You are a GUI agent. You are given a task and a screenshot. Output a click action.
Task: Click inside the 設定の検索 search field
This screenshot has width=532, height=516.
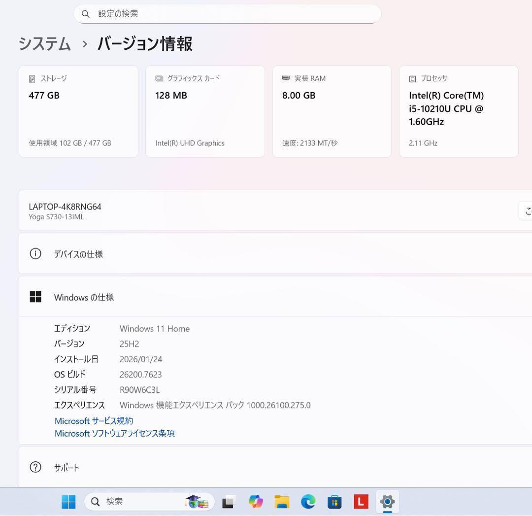[227, 14]
